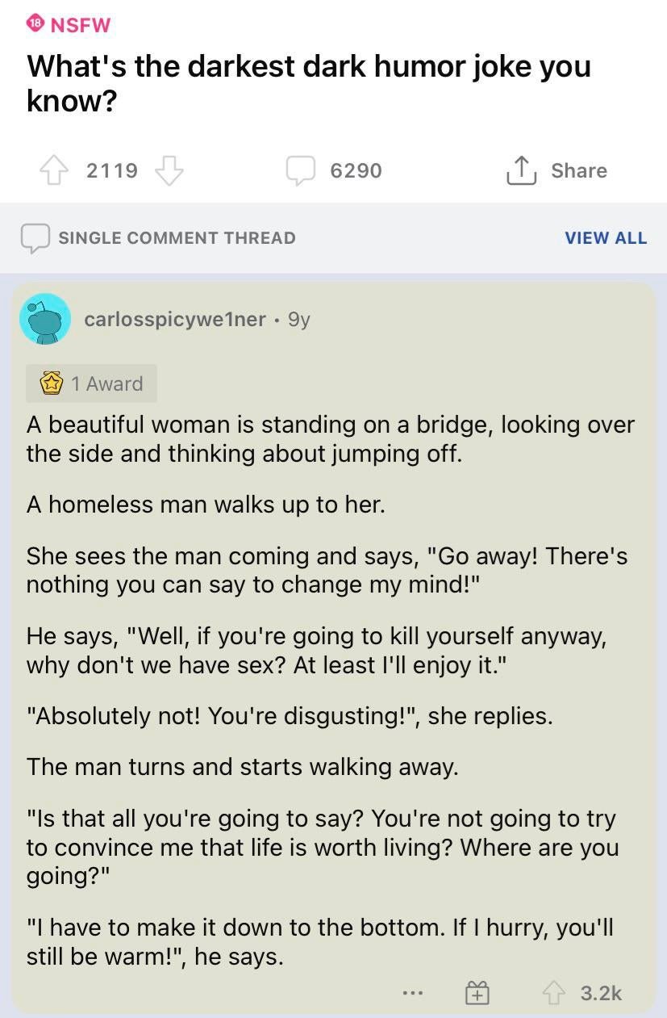Click the gold award medal icon

coord(53,383)
